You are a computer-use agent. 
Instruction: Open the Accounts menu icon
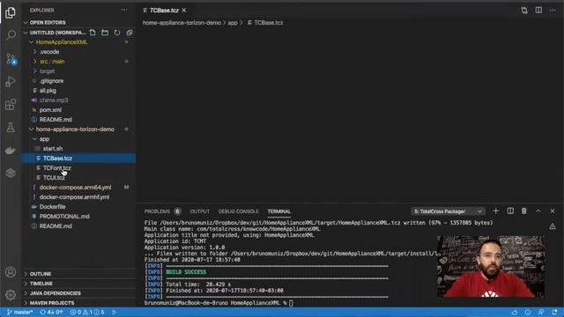click(x=11, y=272)
